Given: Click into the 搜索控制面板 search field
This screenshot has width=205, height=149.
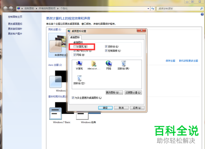Looking at the screenshot, I should click(x=178, y=9).
